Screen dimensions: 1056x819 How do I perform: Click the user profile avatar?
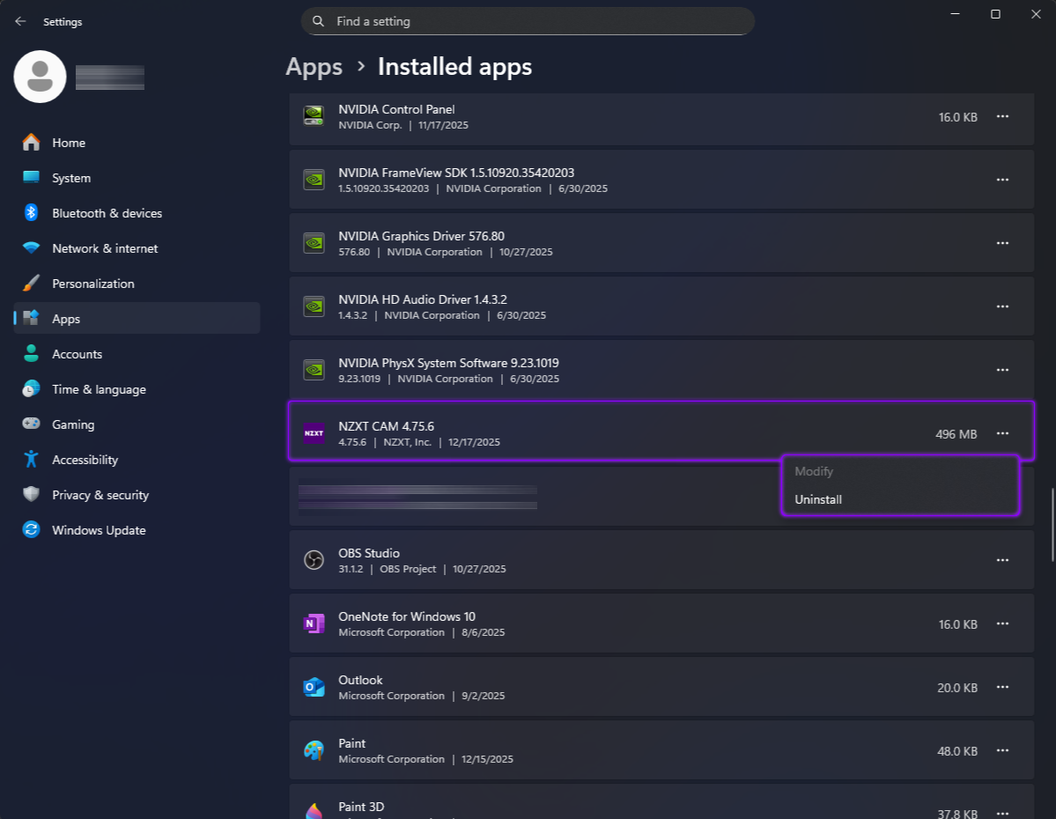[40, 77]
